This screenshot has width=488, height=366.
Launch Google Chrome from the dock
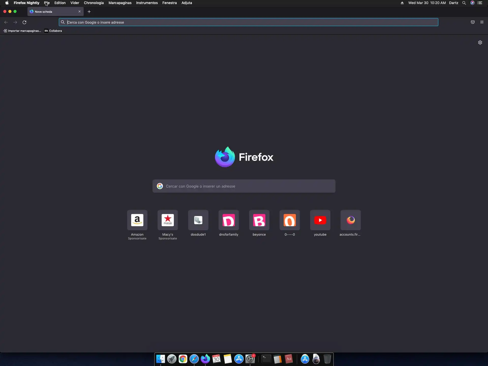coord(183,359)
